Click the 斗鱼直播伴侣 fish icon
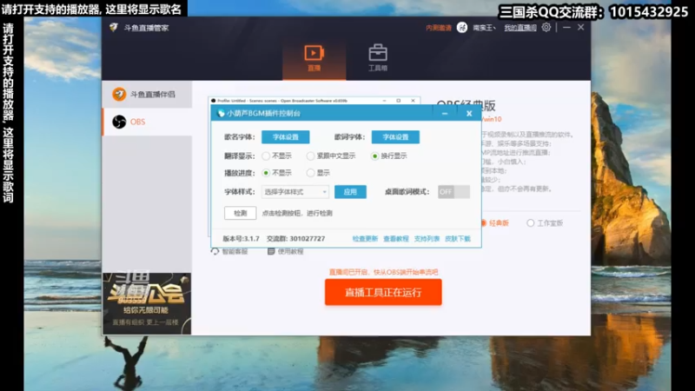The width and height of the screenshot is (695, 391). (x=119, y=95)
